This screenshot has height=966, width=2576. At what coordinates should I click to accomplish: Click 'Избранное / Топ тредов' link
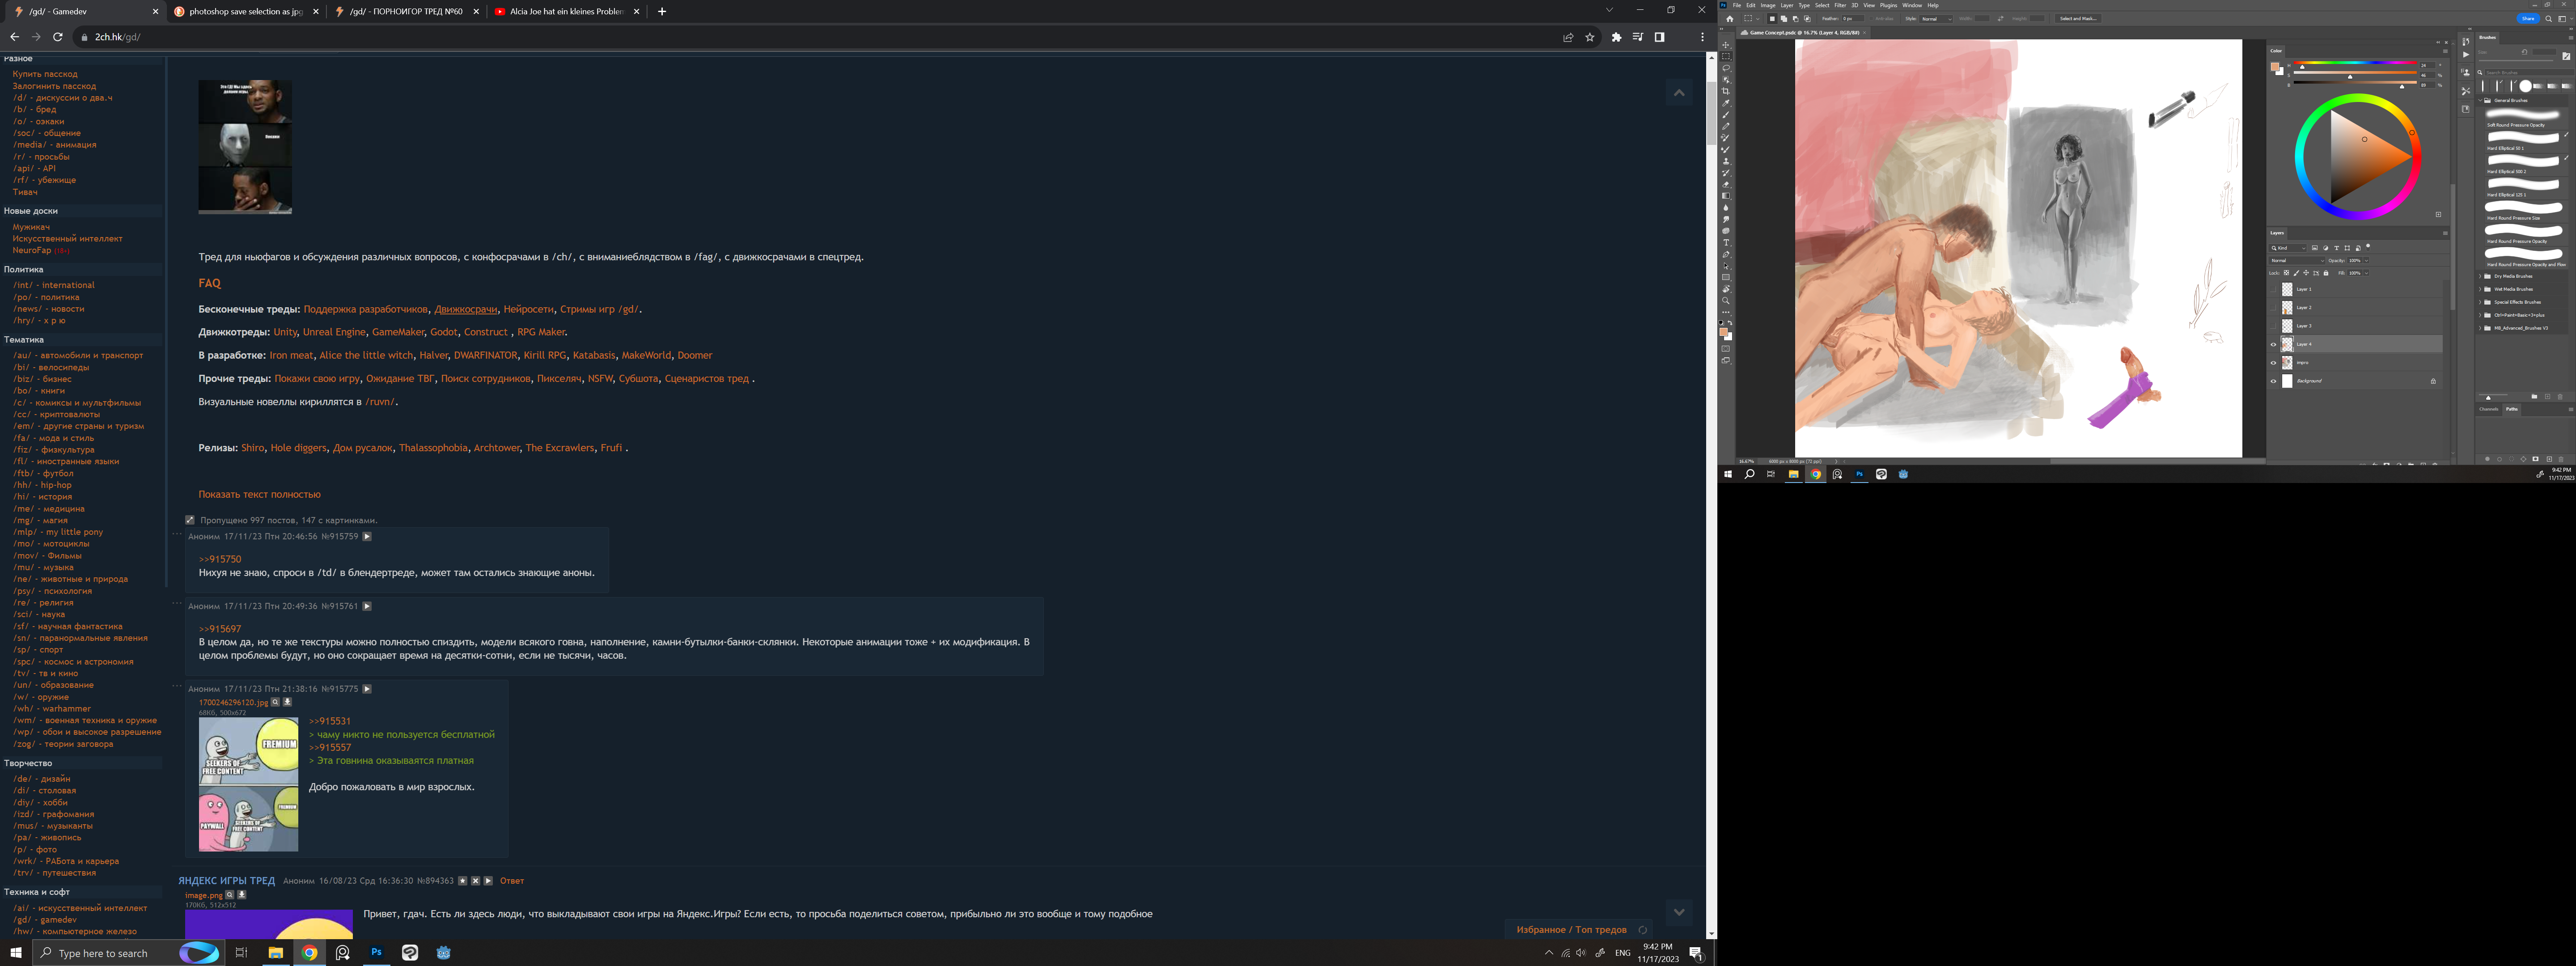[x=1571, y=930]
